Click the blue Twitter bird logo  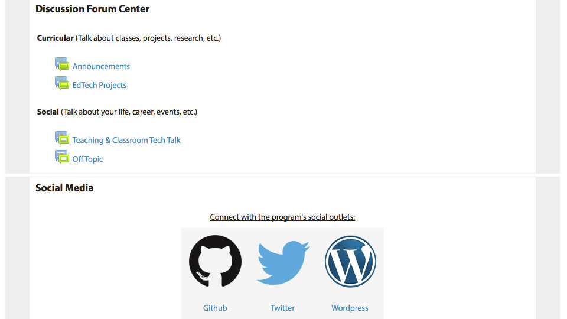click(x=283, y=262)
